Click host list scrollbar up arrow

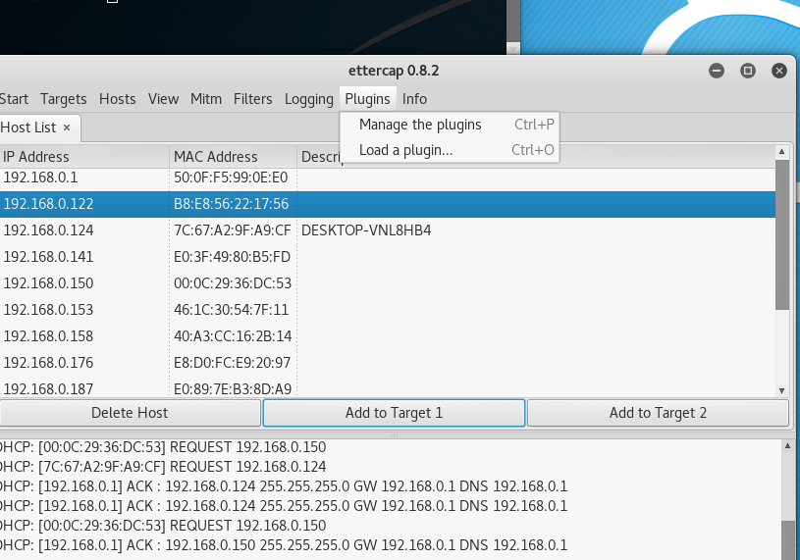781,151
